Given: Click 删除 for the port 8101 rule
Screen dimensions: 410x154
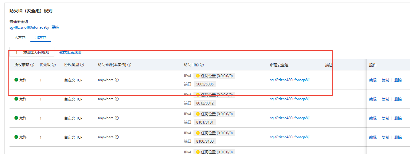Looking at the screenshot, I should 398,118.
